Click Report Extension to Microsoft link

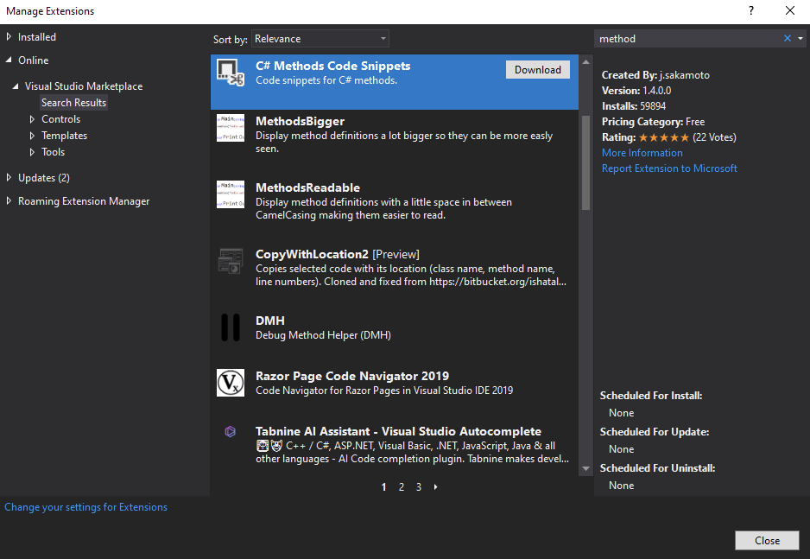click(669, 168)
